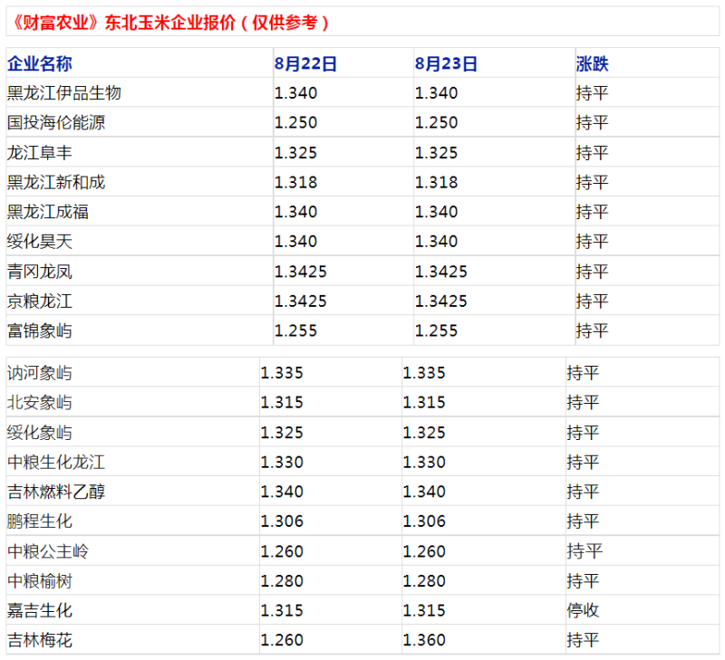
Task: Click company name 绥化象屿
Action: (x=40, y=432)
